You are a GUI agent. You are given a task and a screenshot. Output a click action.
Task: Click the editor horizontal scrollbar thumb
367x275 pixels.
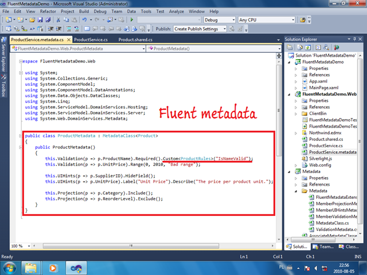[x=131, y=246]
